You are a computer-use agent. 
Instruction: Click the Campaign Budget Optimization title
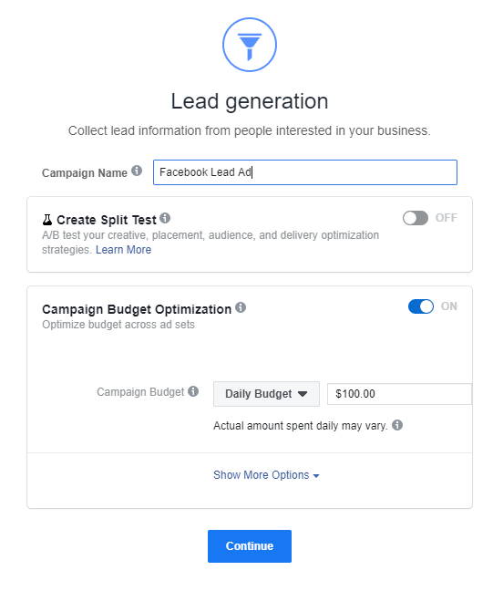click(x=137, y=309)
